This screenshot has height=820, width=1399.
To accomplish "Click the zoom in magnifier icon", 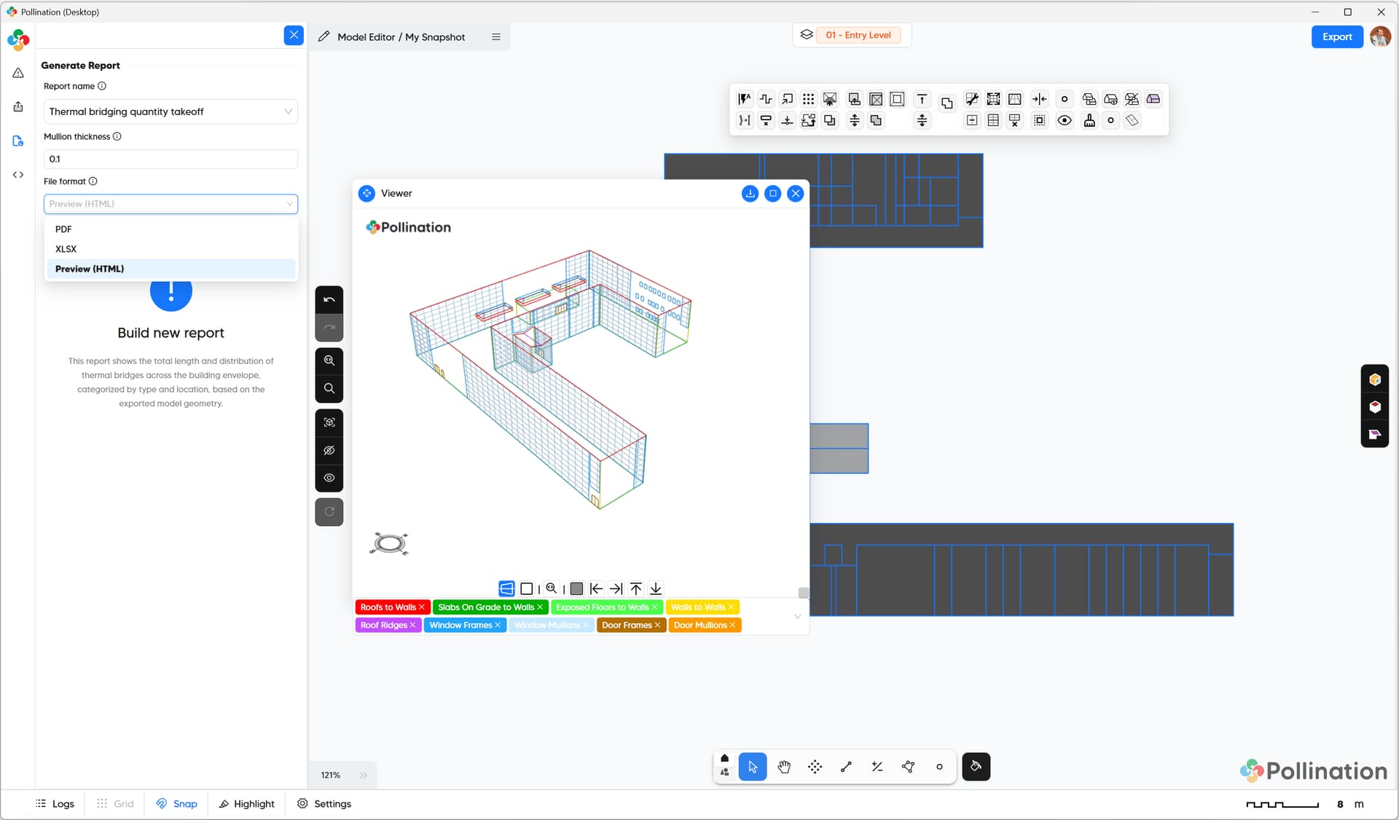I will coord(329,360).
